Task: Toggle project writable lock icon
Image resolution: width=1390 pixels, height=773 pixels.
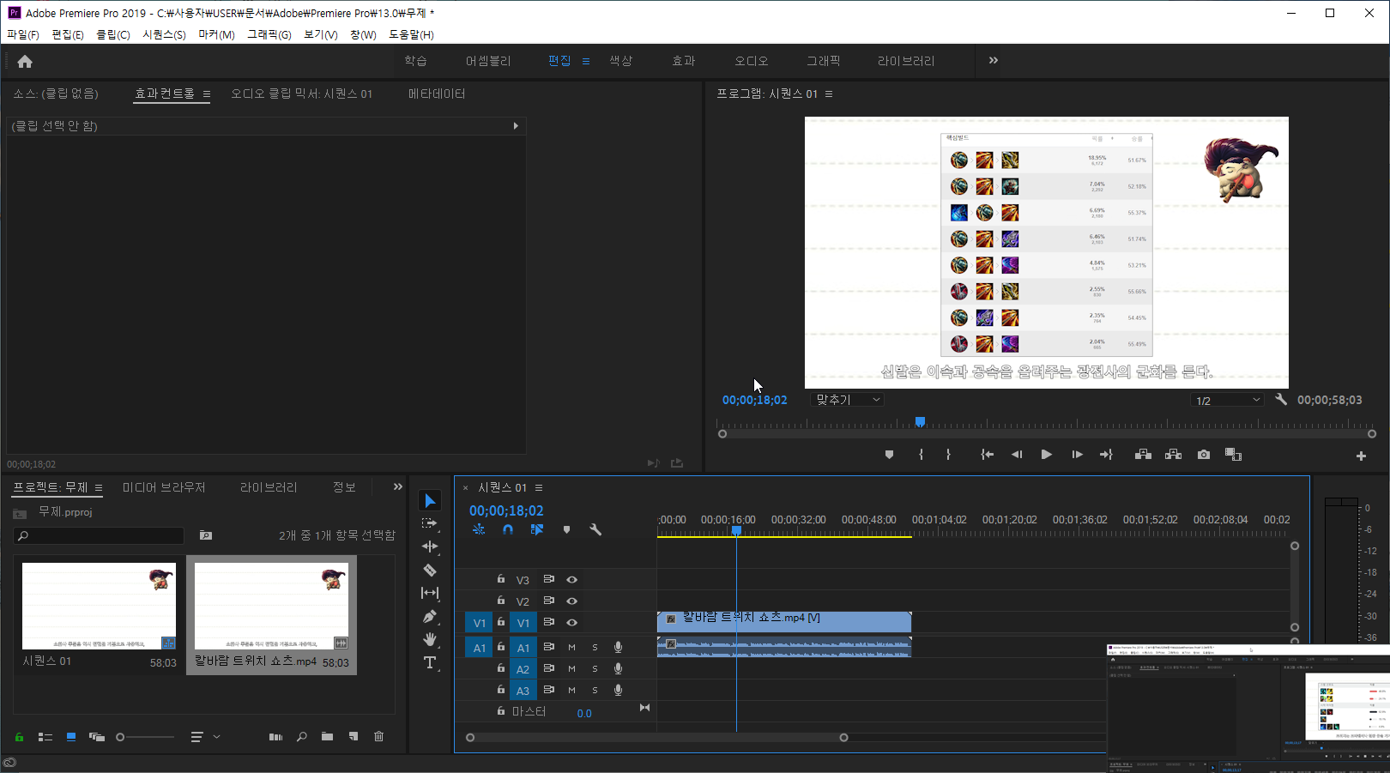Action: click(x=19, y=736)
